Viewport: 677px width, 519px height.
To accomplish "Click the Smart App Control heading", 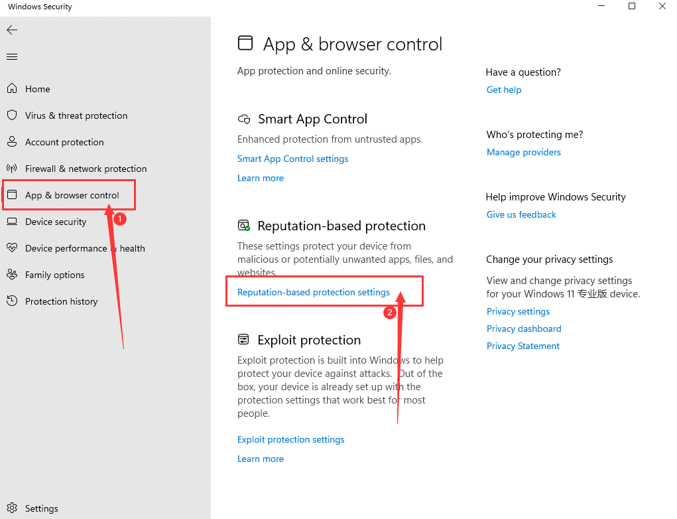I will click(312, 119).
